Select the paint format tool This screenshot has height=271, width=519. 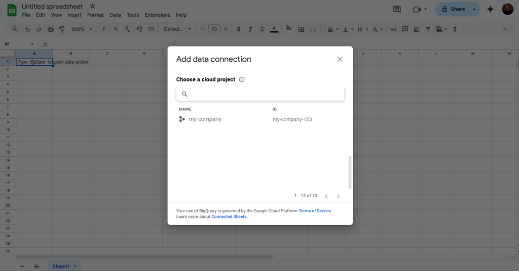tap(62, 29)
